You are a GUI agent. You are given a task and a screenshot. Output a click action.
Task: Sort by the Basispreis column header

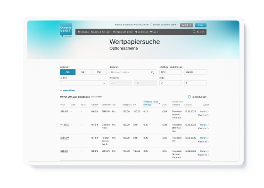tap(127, 105)
